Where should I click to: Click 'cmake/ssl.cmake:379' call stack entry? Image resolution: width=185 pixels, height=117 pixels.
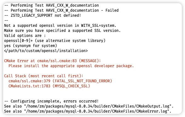pos(29,81)
